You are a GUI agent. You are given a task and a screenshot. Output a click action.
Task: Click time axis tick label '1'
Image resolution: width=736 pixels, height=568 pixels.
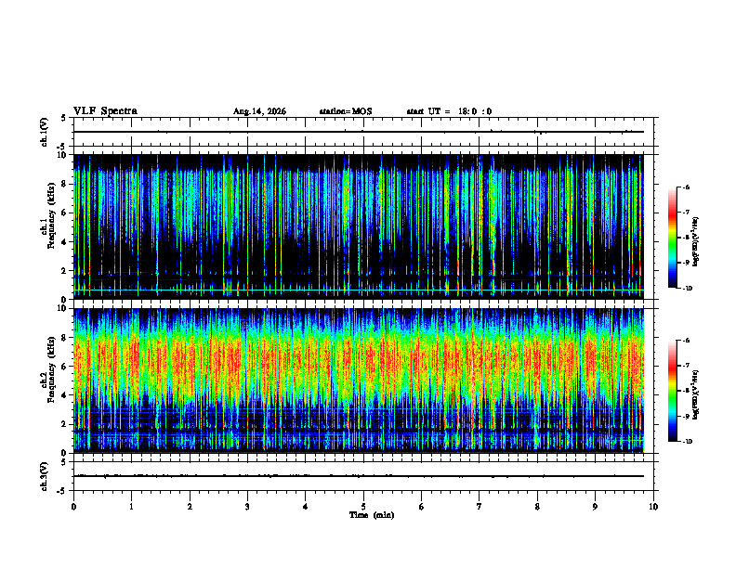132,507
